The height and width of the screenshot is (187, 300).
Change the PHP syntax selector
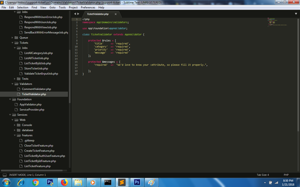[286, 175]
